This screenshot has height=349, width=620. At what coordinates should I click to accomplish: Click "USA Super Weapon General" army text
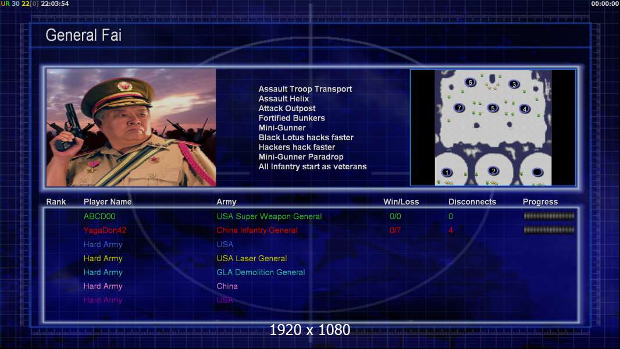269,216
